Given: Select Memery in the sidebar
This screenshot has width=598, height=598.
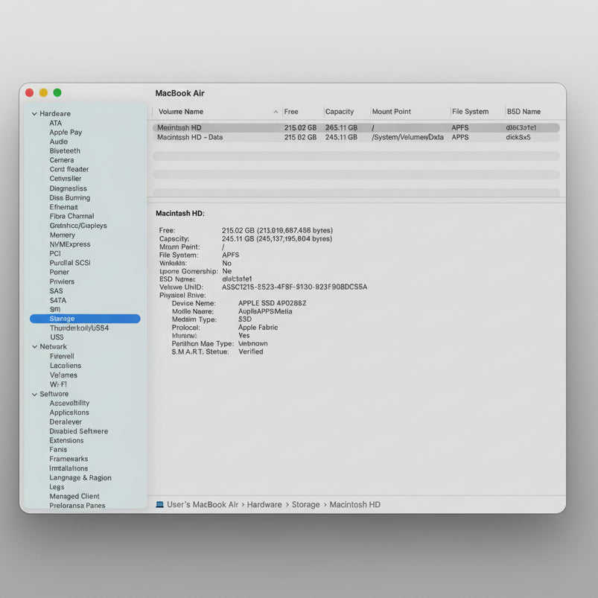Looking at the screenshot, I should click(62, 235).
